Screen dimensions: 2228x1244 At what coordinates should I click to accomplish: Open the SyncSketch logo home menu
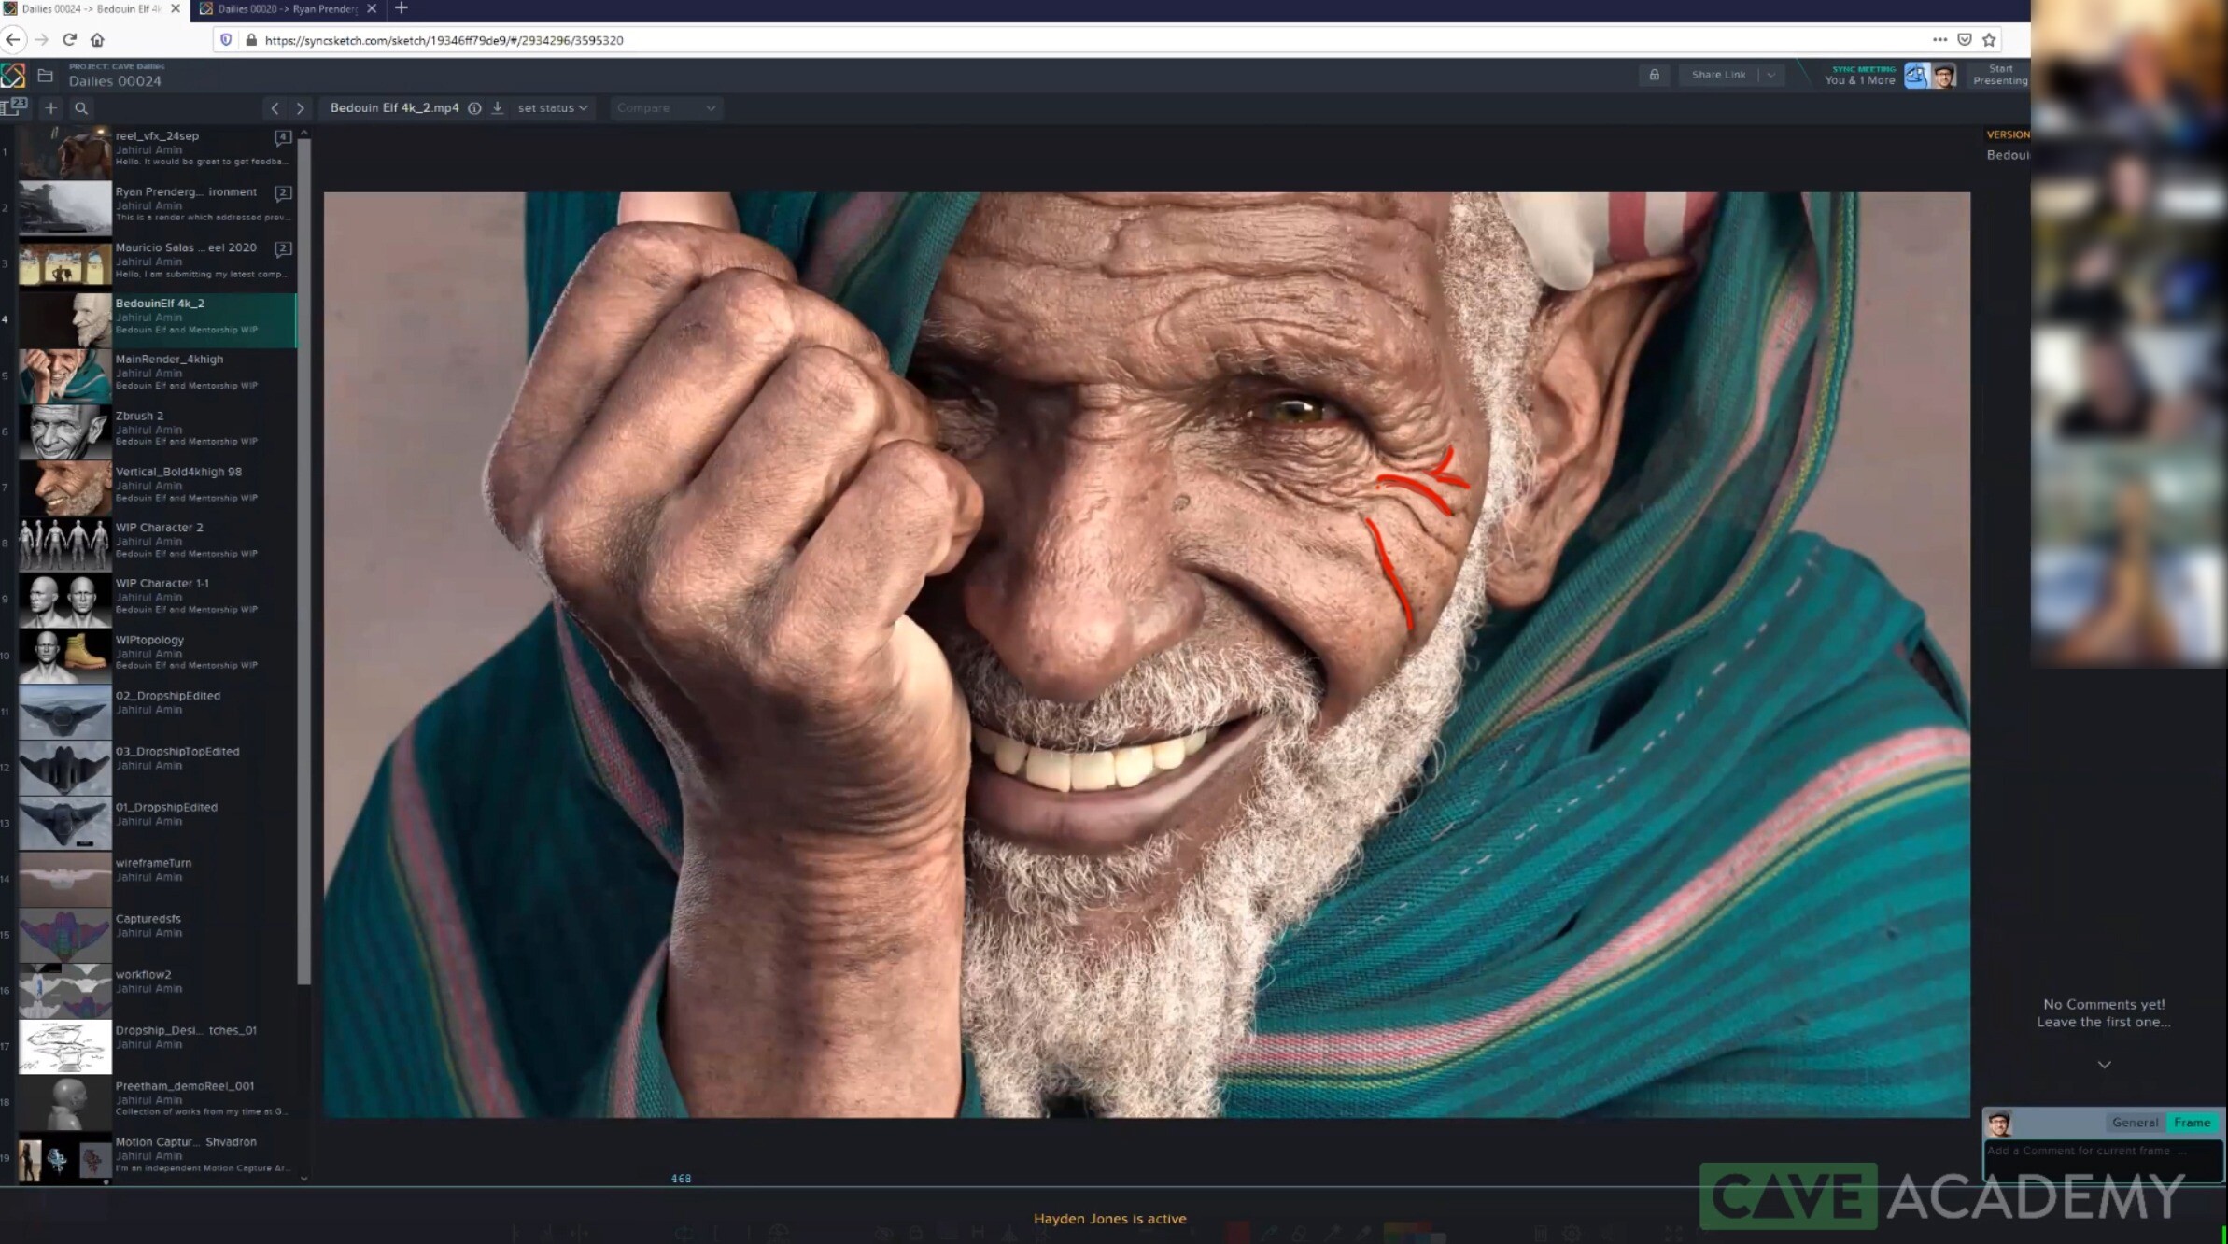[13, 76]
